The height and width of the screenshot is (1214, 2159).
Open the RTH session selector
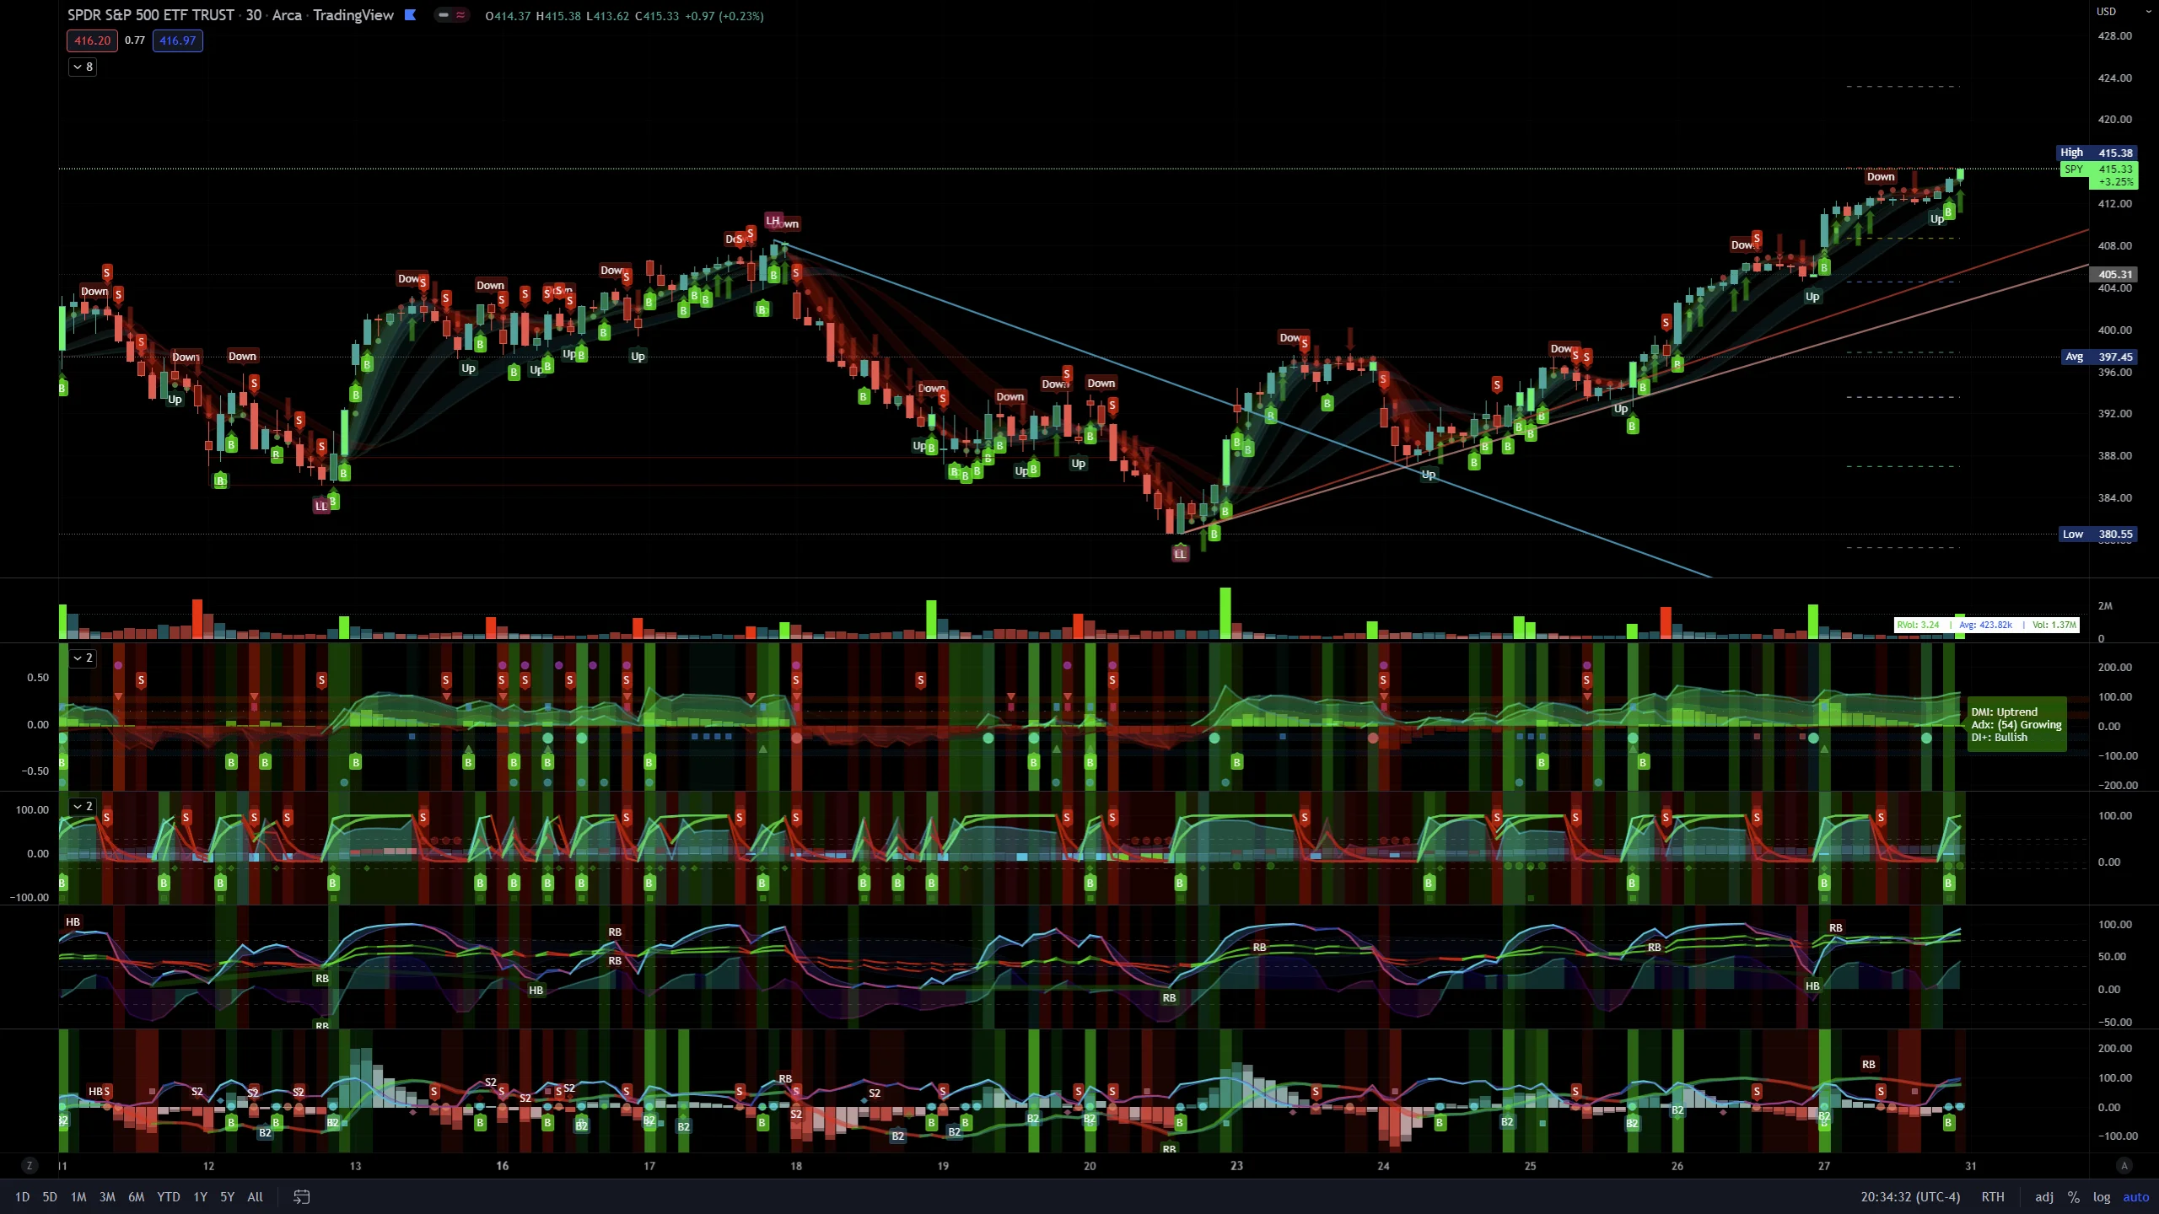pyautogui.click(x=1993, y=1197)
